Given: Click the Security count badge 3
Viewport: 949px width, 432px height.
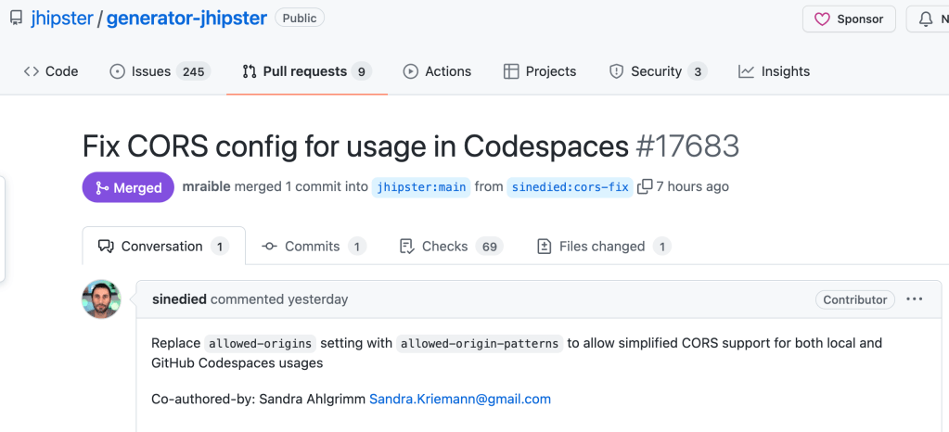Looking at the screenshot, I should click(698, 72).
